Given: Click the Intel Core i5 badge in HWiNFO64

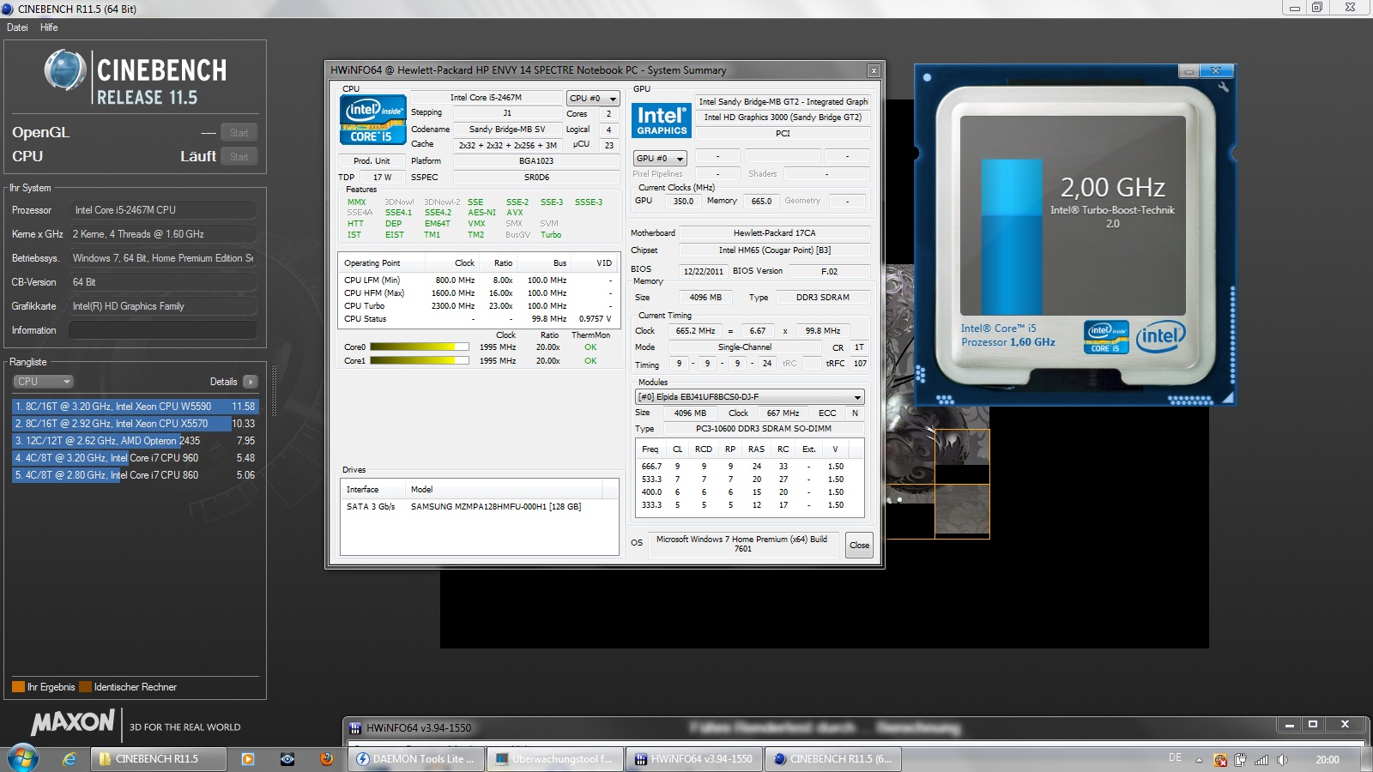Looking at the screenshot, I should pos(373,119).
